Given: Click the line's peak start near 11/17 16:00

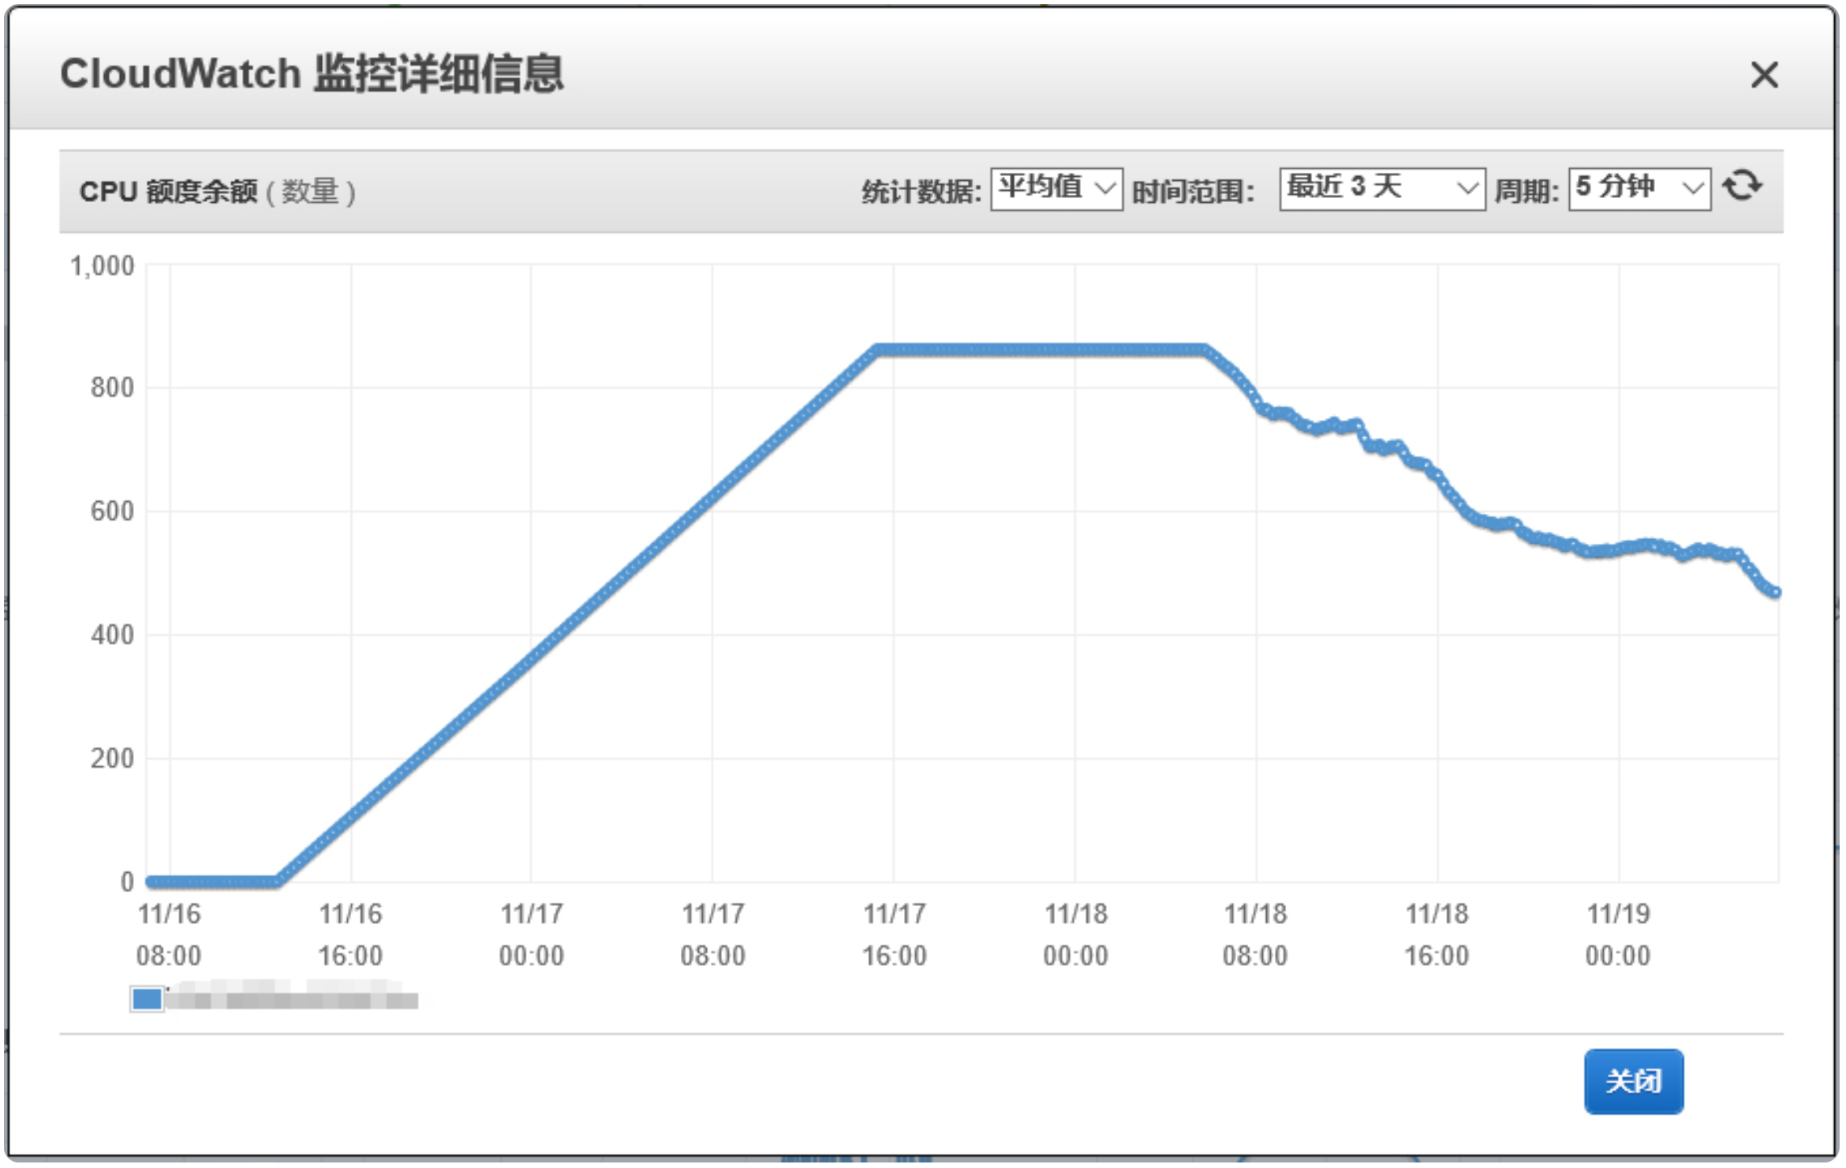Looking at the screenshot, I should [877, 350].
